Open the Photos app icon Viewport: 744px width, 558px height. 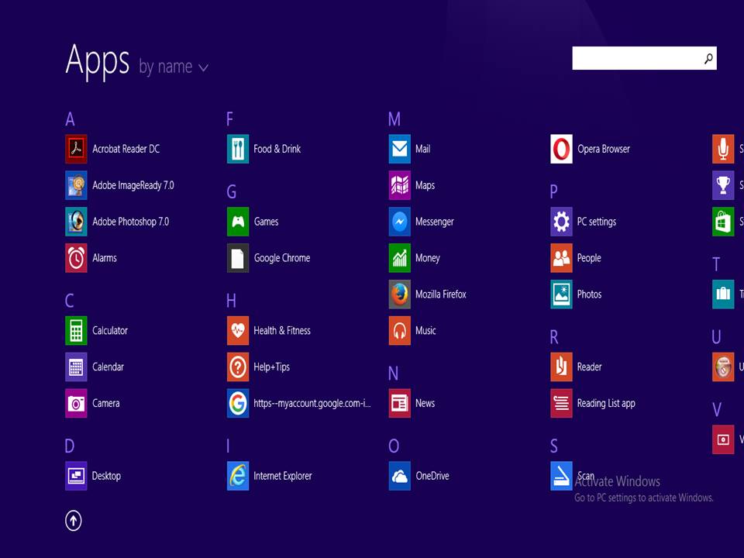pyautogui.click(x=561, y=294)
